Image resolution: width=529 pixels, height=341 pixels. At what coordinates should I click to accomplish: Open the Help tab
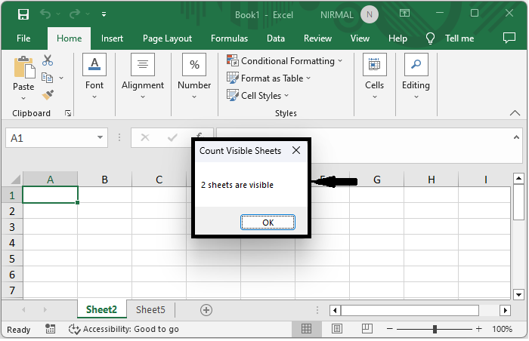[x=398, y=38]
